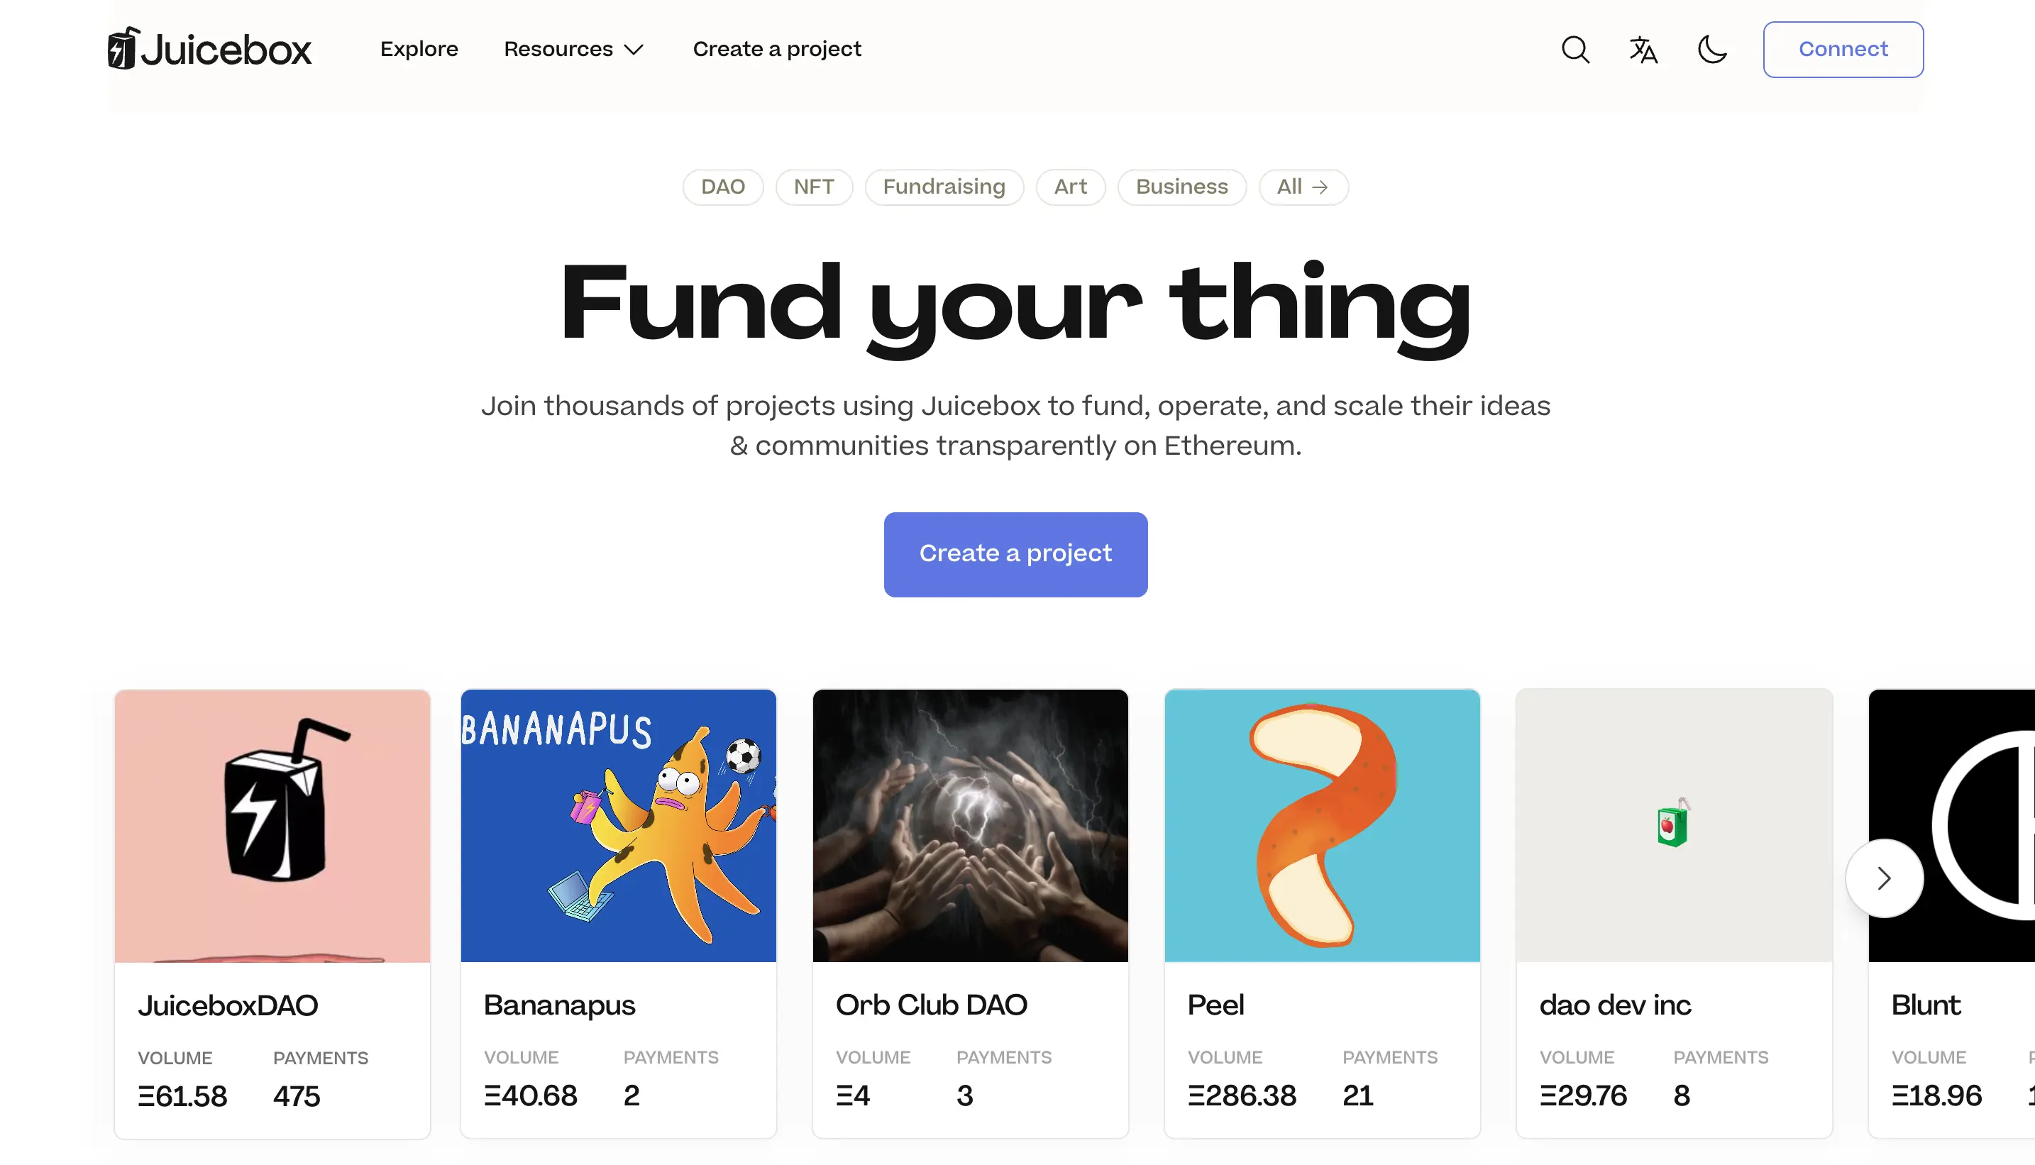Select the Fundraising category pill

[x=944, y=187]
